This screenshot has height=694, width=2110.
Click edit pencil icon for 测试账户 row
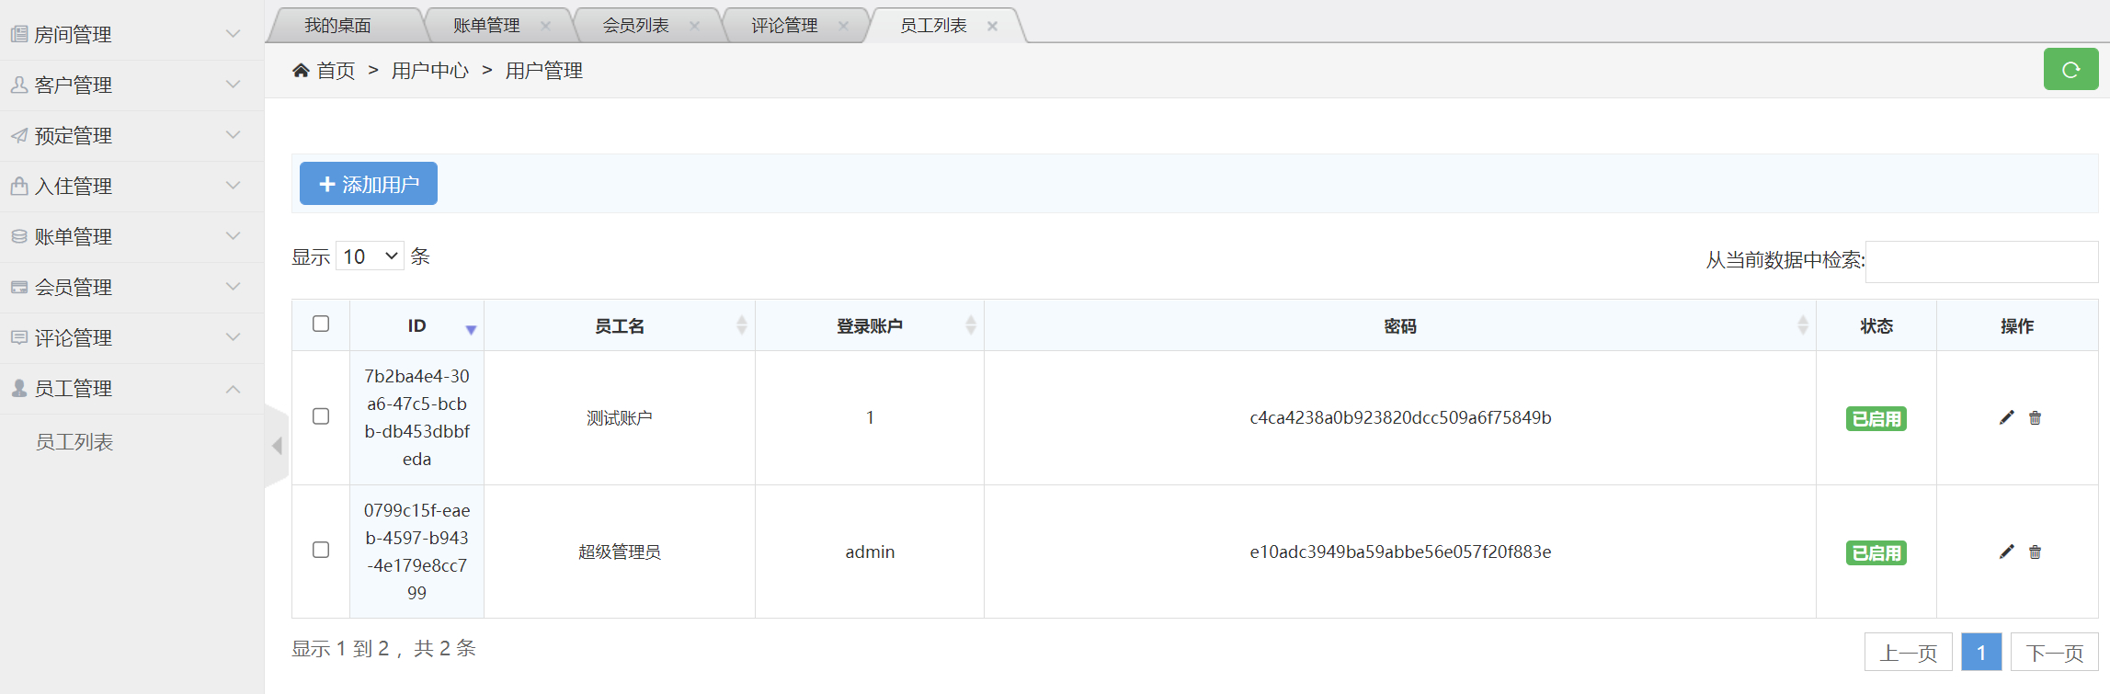click(x=2006, y=417)
